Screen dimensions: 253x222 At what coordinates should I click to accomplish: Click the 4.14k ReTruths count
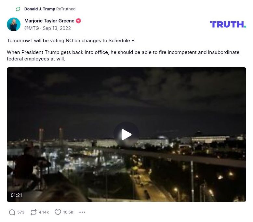pyautogui.click(x=44, y=212)
